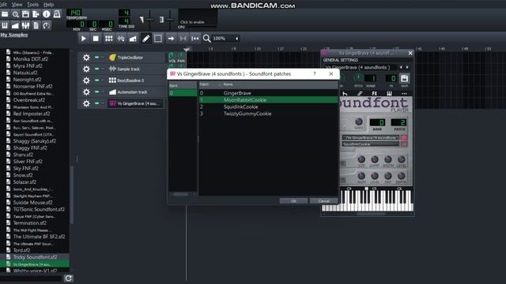Add a beat/bassline track
This screenshot has height=284, width=506.
[109, 39]
